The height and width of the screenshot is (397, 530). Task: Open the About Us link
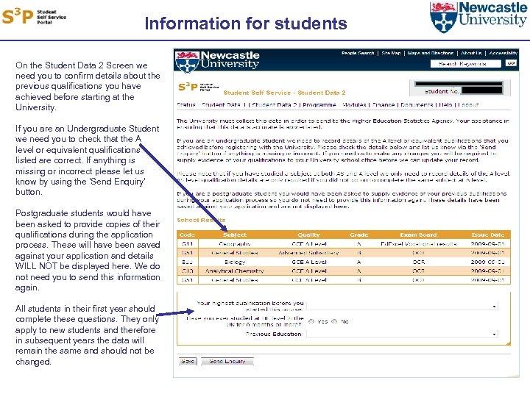pos(471,53)
